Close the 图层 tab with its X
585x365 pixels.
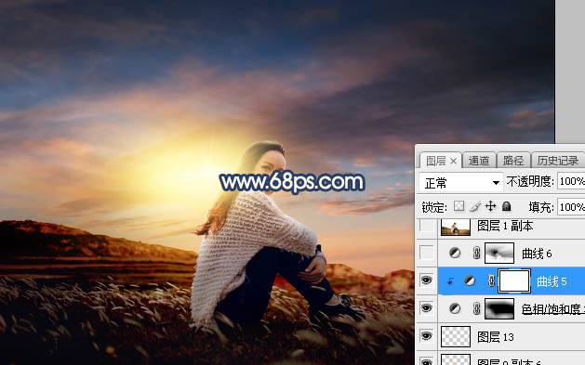click(x=453, y=162)
